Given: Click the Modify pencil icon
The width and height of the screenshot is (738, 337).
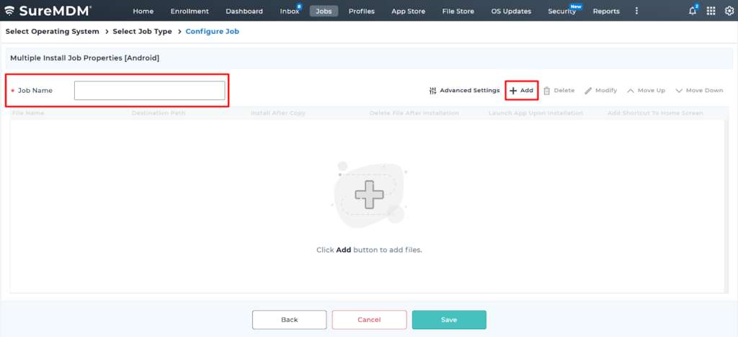Looking at the screenshot, I should coord(588,91).
